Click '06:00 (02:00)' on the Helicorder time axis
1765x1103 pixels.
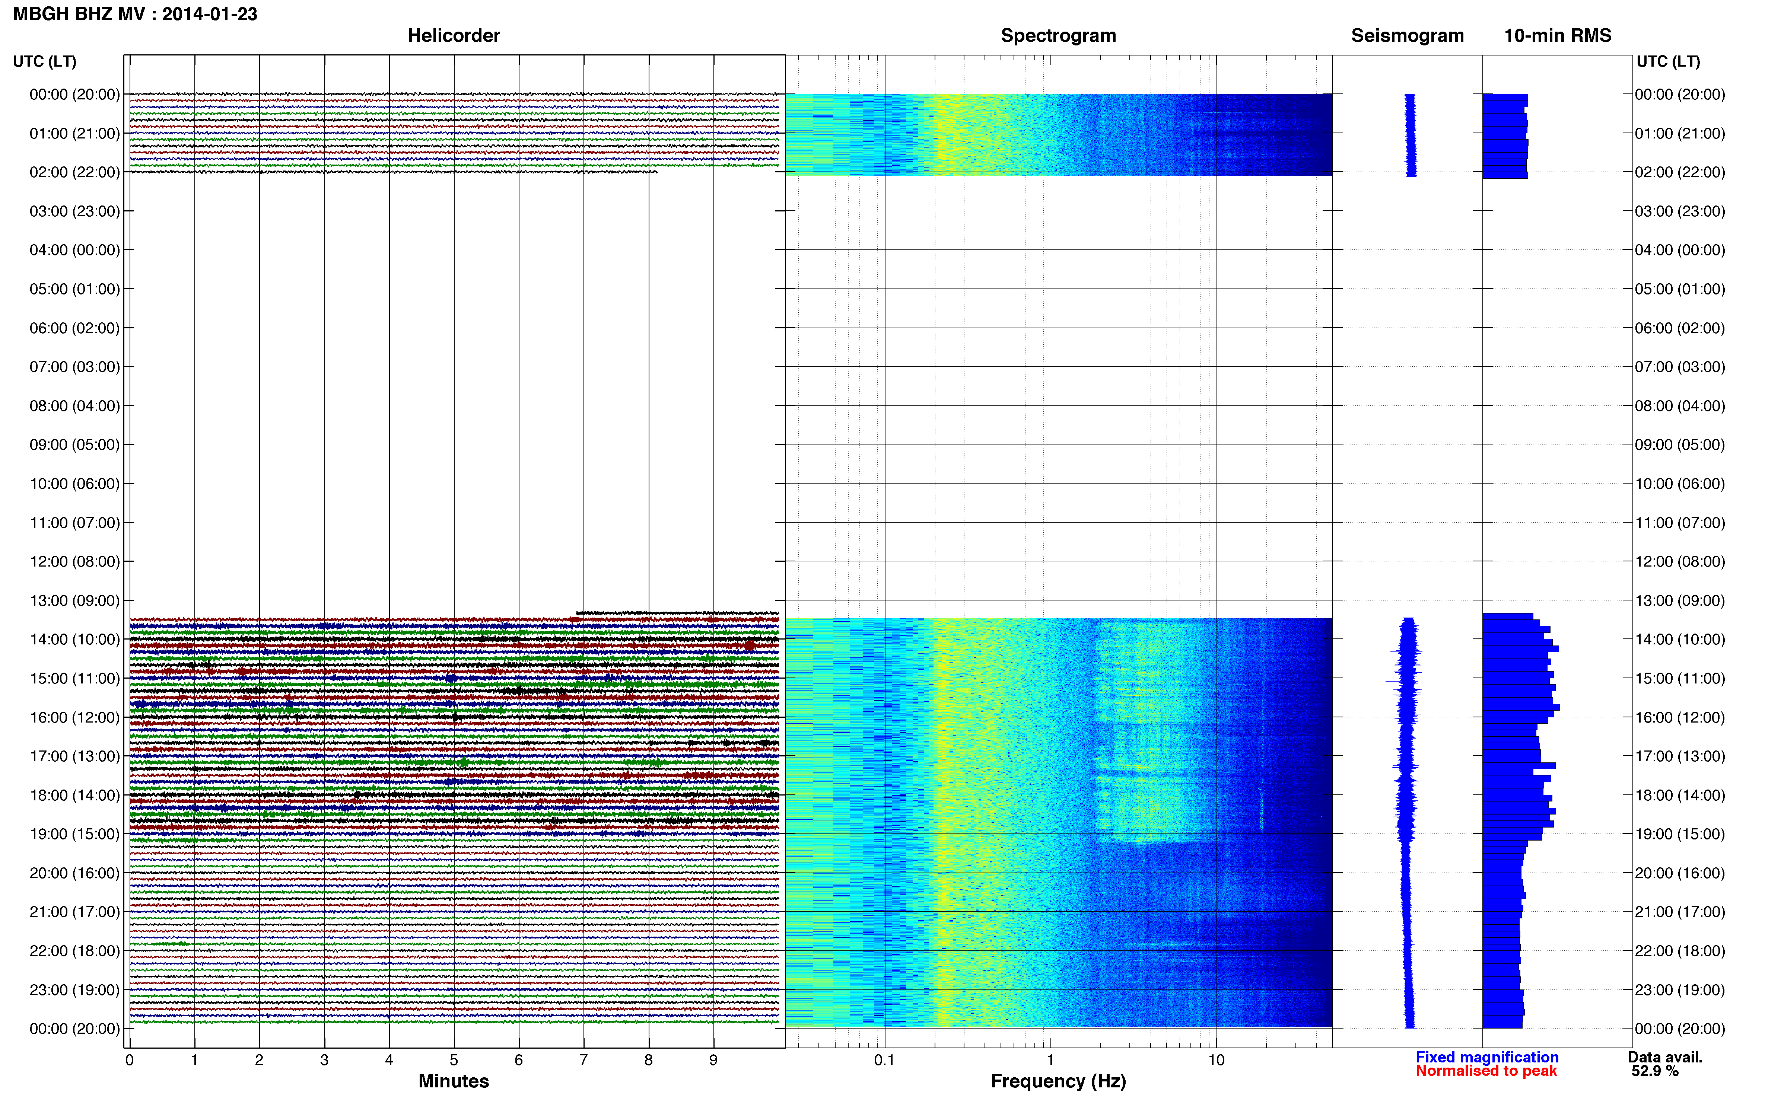(x=74, y=328)
